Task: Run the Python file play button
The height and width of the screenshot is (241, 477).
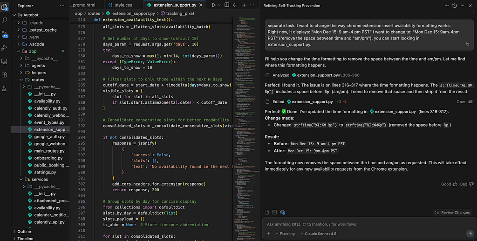Action: coord(214,5)
